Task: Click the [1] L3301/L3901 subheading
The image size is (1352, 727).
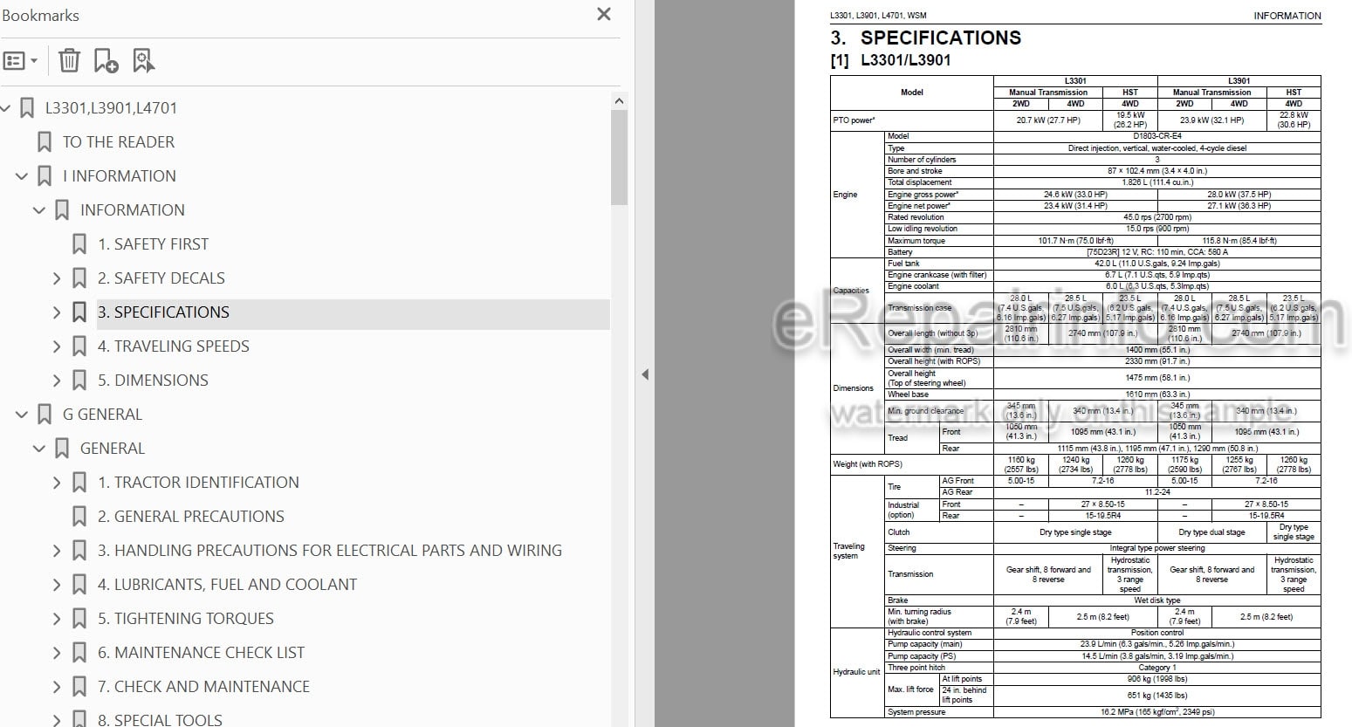Action: (890, 60)
